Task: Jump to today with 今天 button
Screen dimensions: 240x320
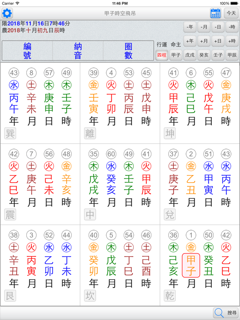Action: click(231, 13)
